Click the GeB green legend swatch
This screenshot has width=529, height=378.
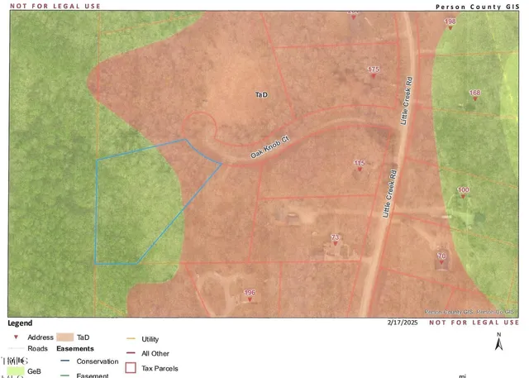click(x=16, y=371)
